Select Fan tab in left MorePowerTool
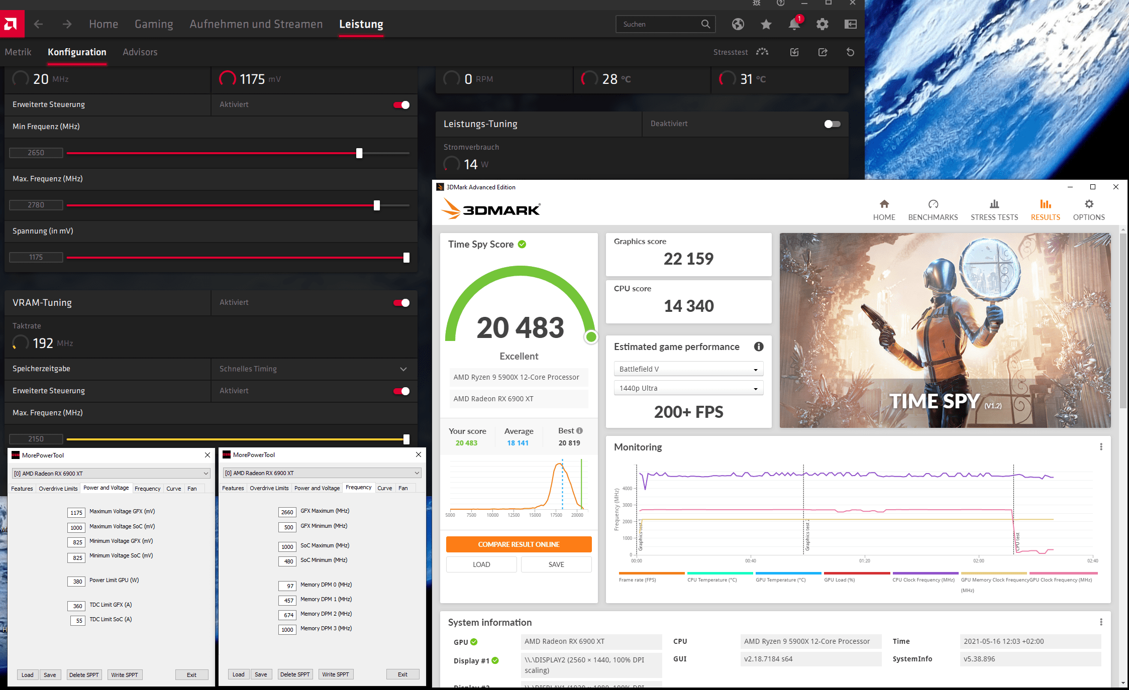 [192, 489]
